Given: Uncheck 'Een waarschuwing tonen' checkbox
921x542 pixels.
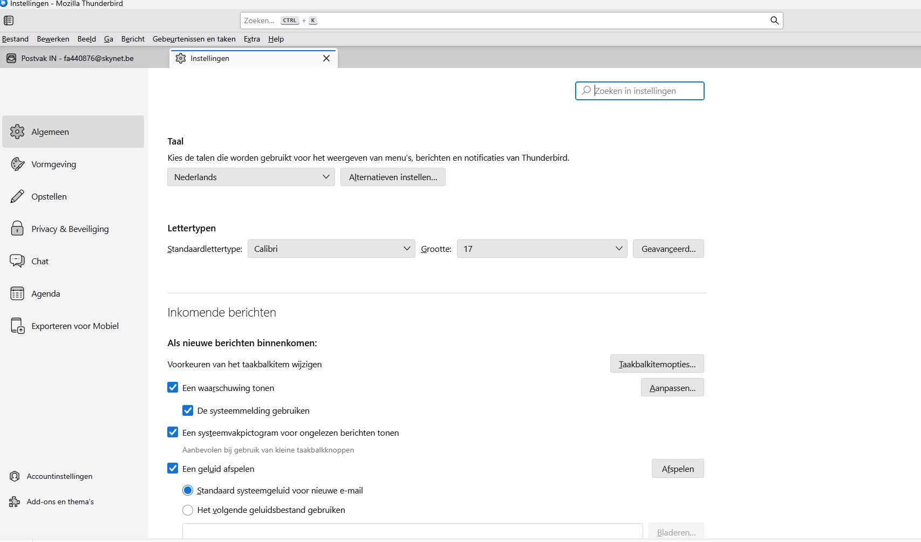Looking at the screenshot, I should coord(173,387).
